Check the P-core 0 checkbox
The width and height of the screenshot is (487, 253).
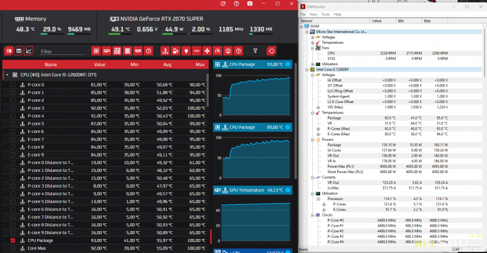(x=13, y=84)
